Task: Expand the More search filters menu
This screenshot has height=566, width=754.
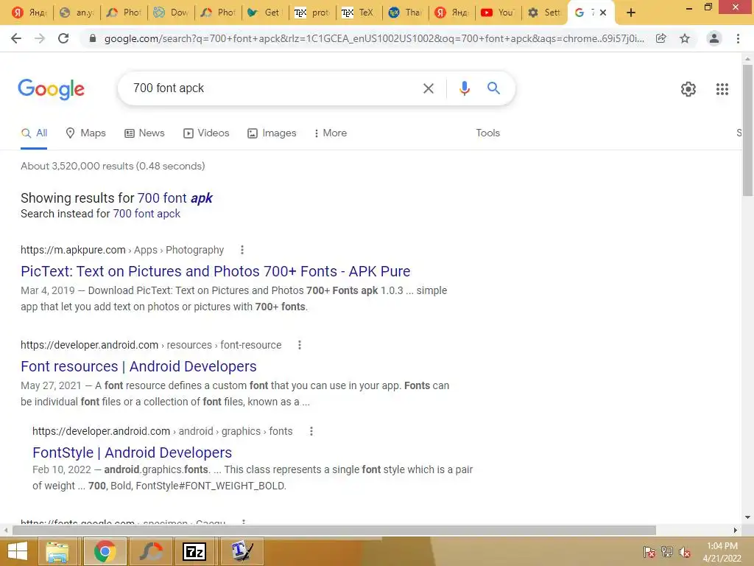Action: click(330, 133)
